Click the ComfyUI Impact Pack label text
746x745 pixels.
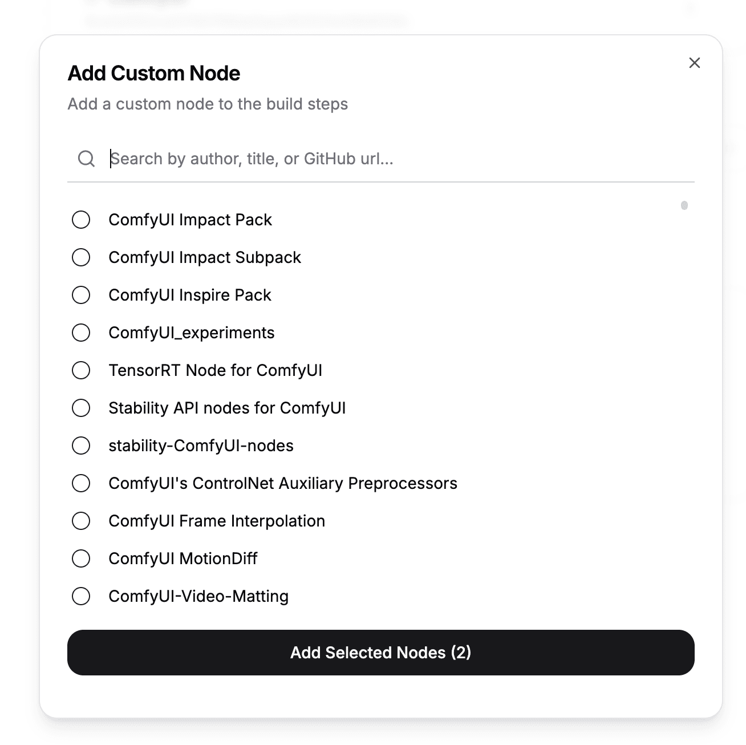pyautogui.click(x=190, y=219)
